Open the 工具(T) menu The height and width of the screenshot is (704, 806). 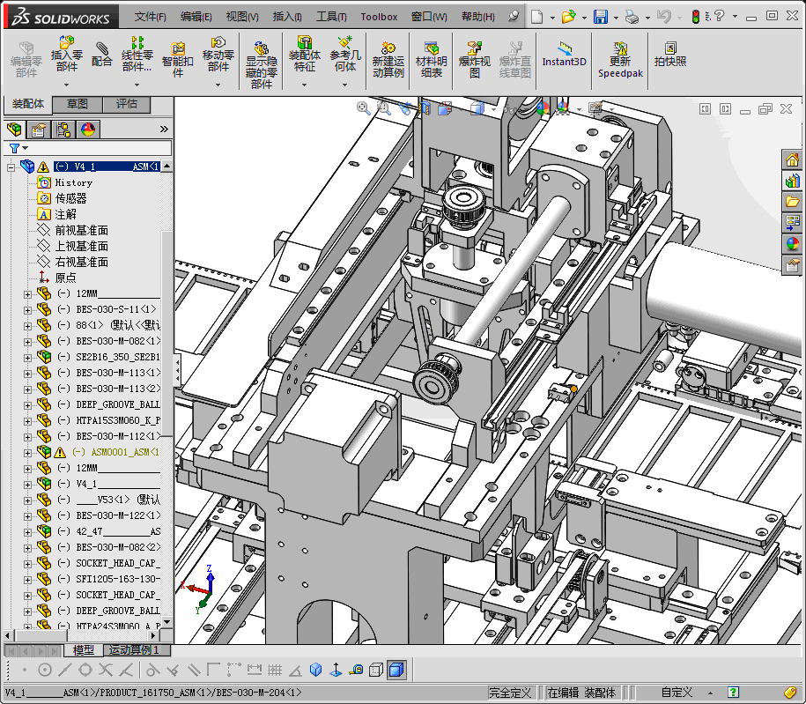(x=331, y=17)
